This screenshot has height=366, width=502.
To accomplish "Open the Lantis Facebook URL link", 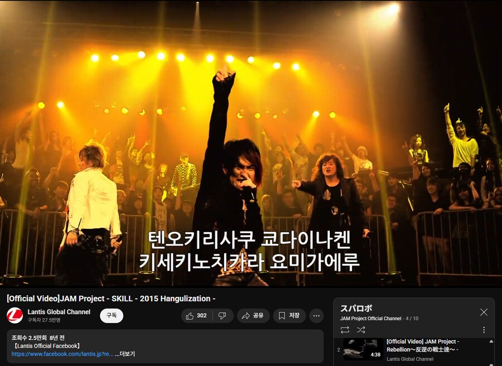I will coord(62,354).
